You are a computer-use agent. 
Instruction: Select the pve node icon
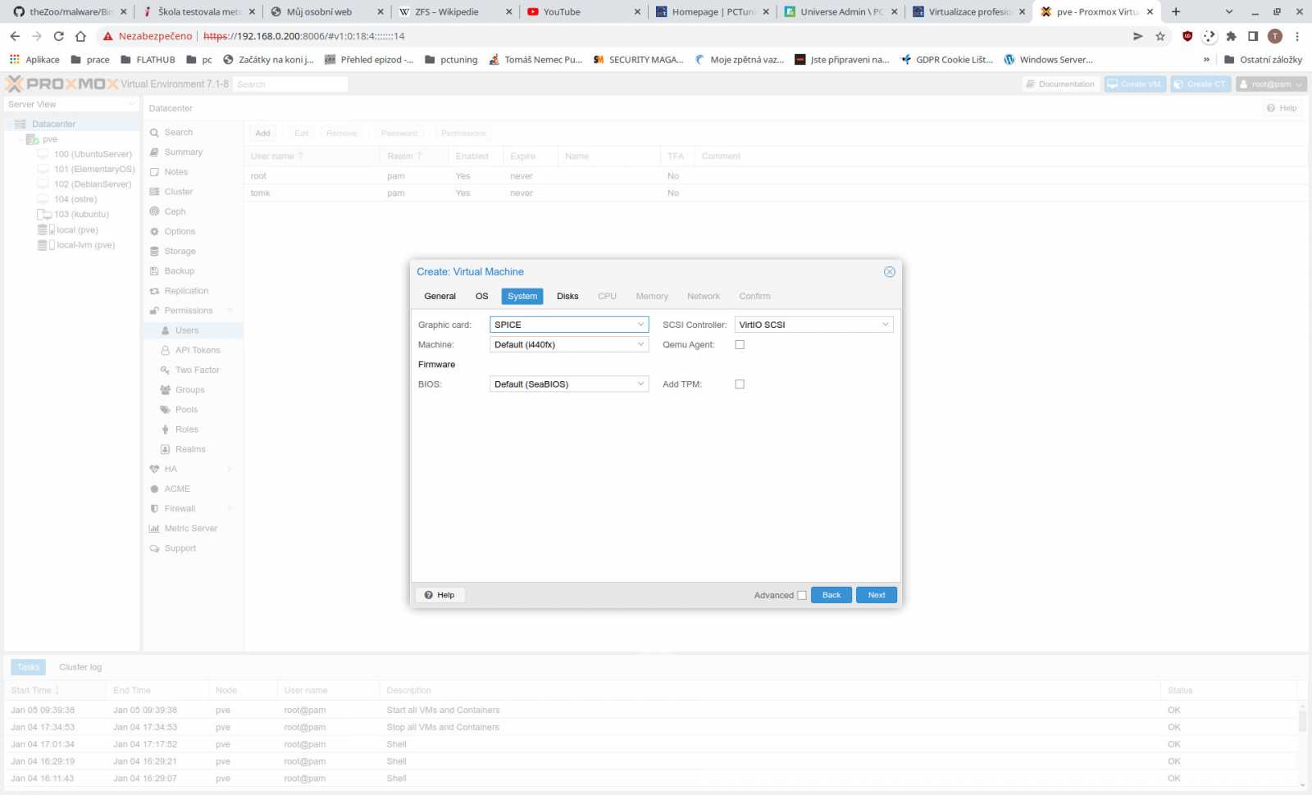(32, 139)
